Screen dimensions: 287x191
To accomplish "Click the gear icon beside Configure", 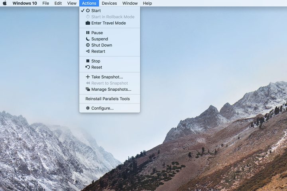I will [88, 108].
